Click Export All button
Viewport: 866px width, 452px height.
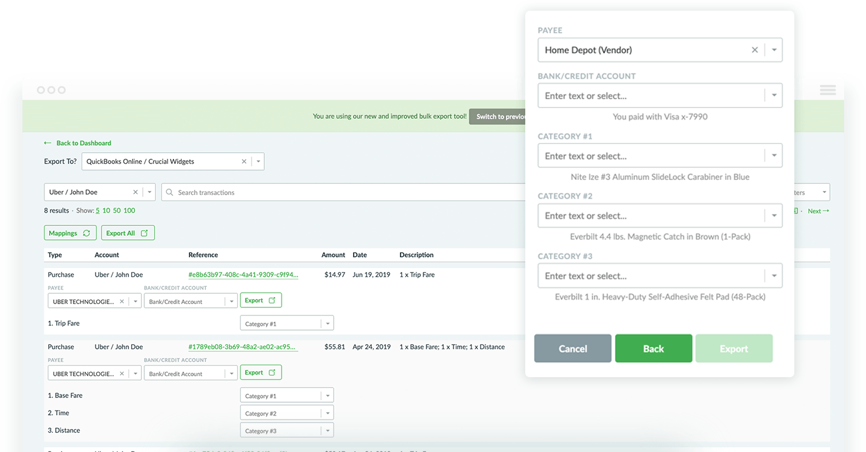pos(127,233)
